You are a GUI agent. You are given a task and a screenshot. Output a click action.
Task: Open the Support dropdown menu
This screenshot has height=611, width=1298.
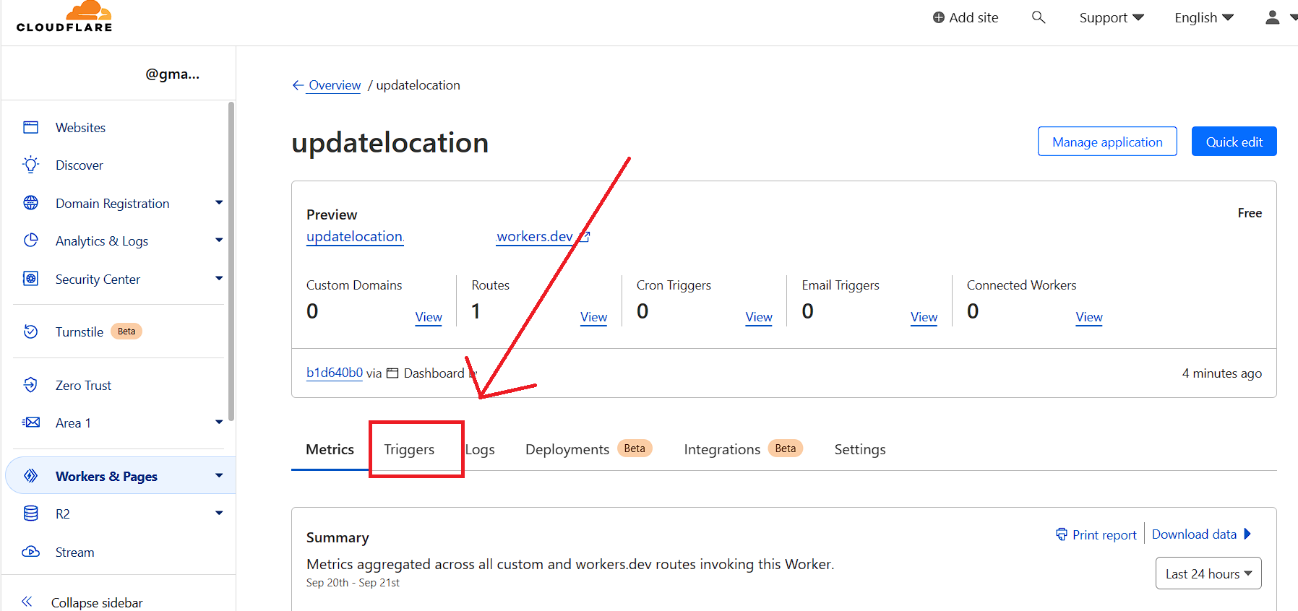click(x=1112, y=17)
